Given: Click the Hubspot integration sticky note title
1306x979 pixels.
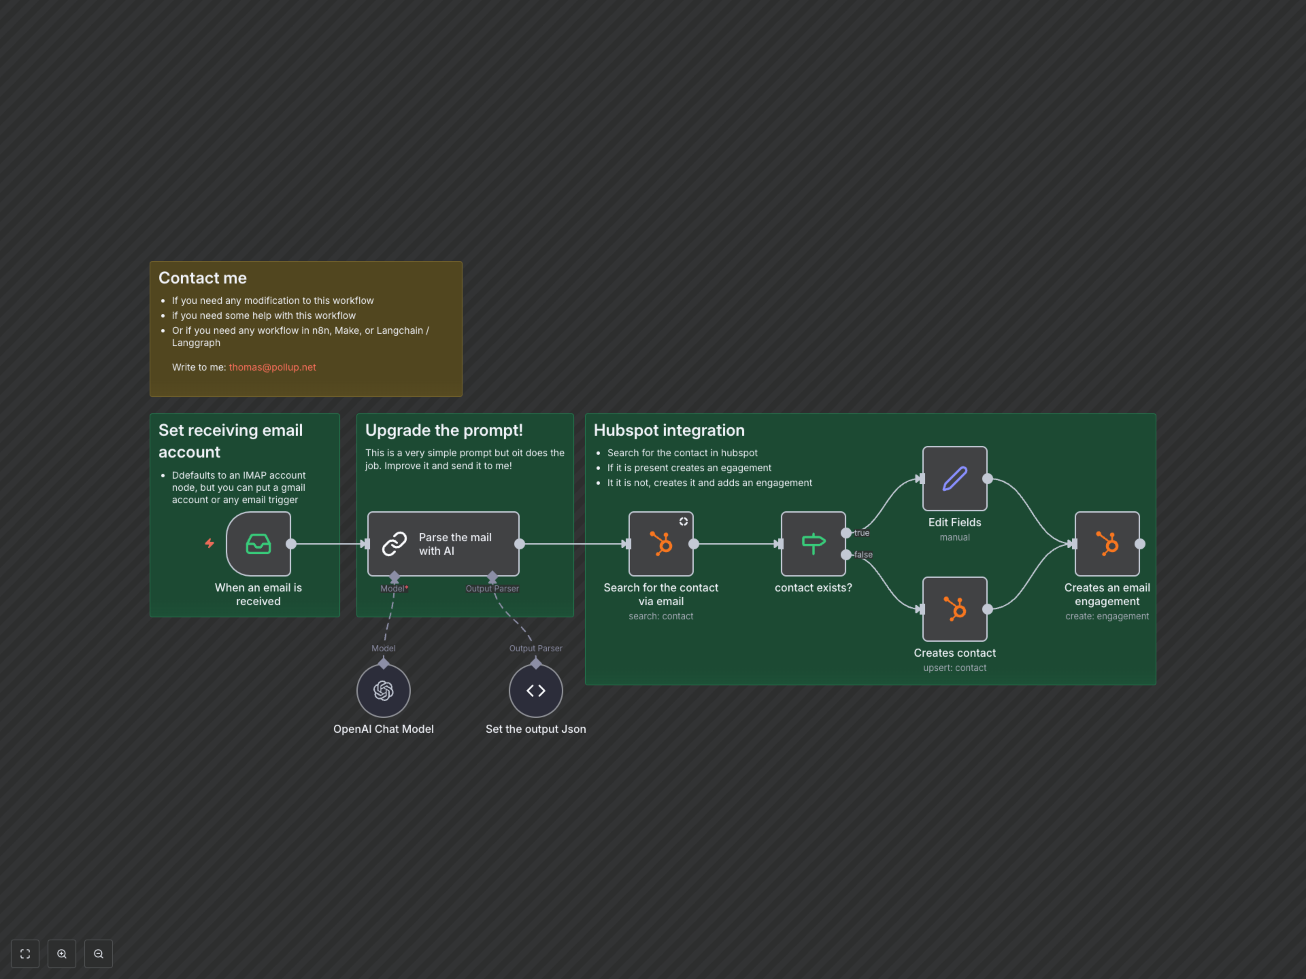Looking at the screenshot, I should point(668,430).
